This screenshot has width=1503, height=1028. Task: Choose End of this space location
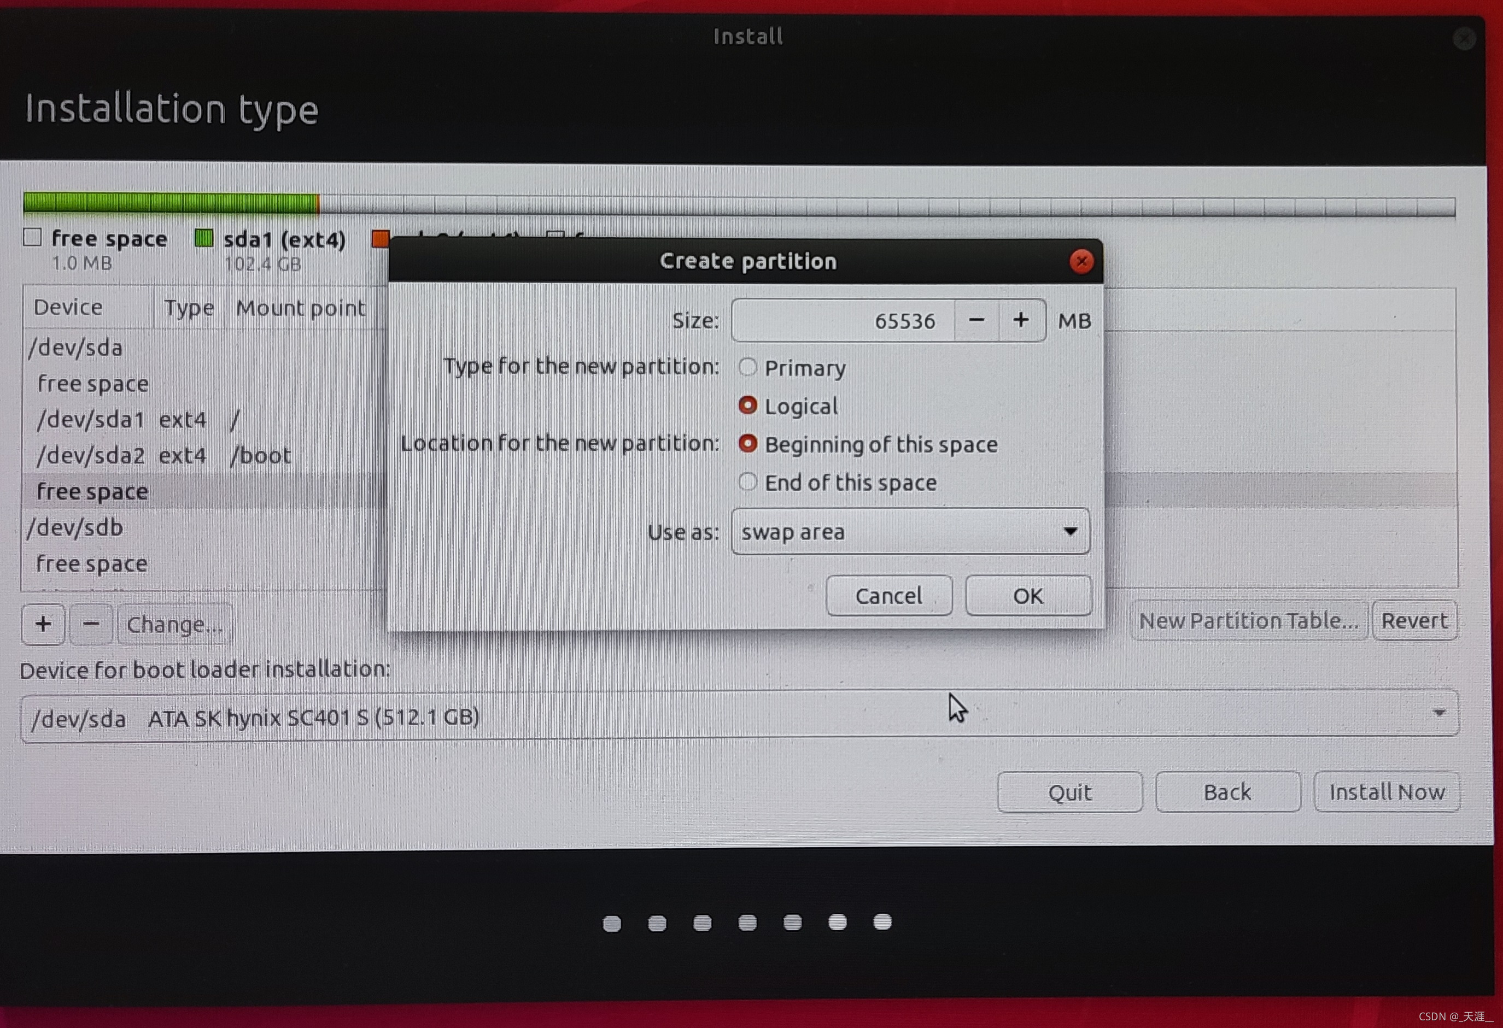[747, 481]
